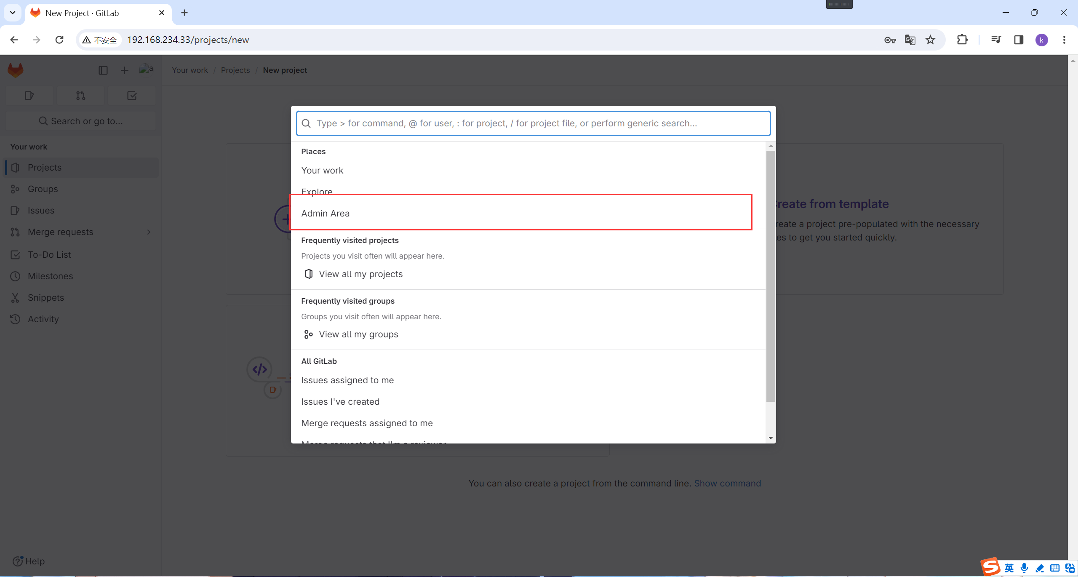The width and height of the screenshot is (1078, 577).
Task: Expand the Merge requests sidebar chevron
Action: pyautogui.click(x=149, y=232)
